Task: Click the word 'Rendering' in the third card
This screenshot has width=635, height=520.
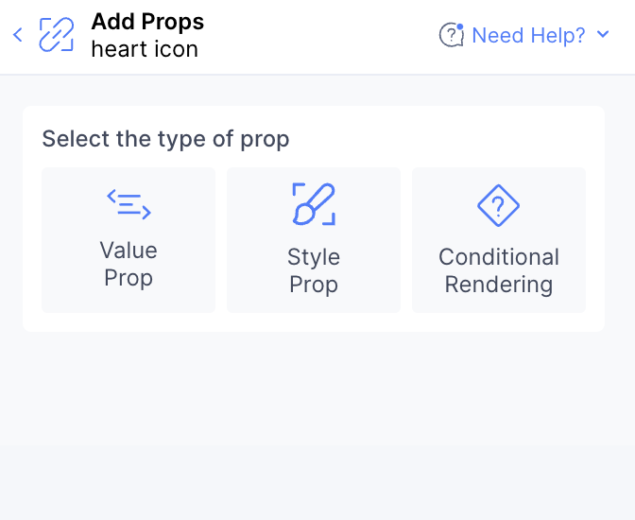Action: pyautogui.click(x=499, y=285)
